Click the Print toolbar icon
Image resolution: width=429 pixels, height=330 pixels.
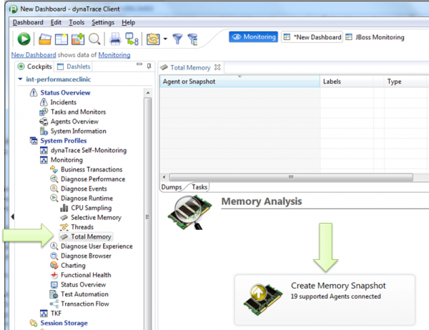[115, 39]
